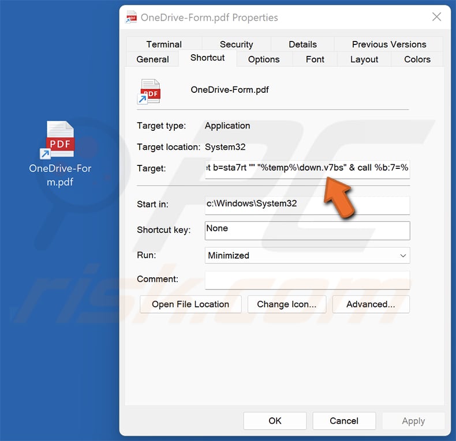The width and height of the screenshot is (456, 441).
Task: Switch to the Colors tab
Action: (417, 59)
